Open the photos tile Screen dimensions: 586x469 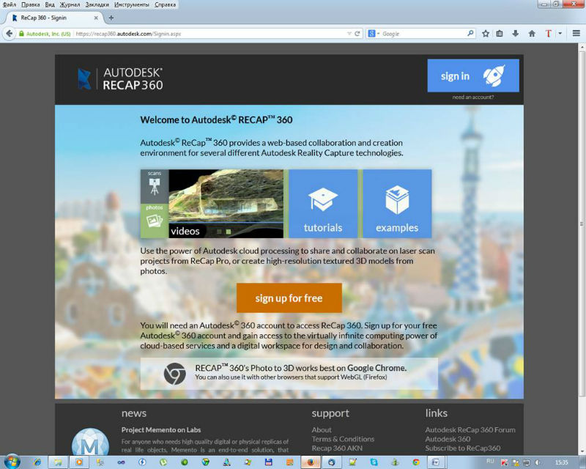click(x=155, y=221)
